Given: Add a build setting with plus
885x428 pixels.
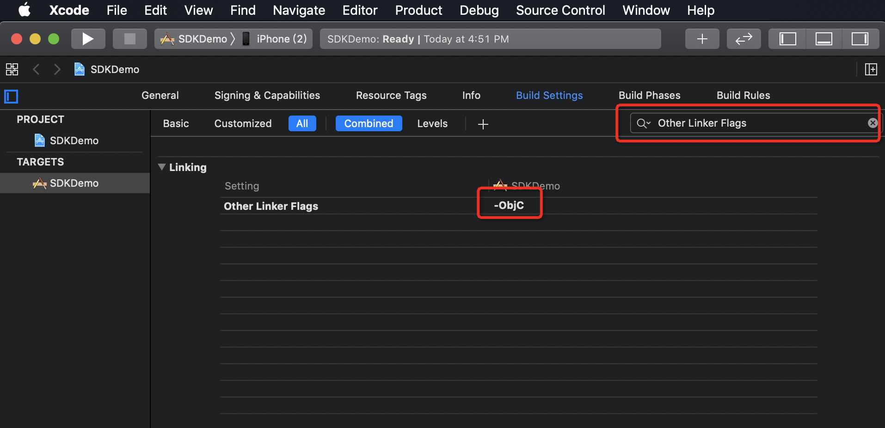Looking at the screenshot, I should [x=483, y=124].
